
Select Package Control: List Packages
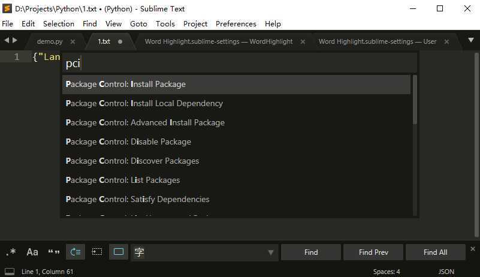pos(236,180)
